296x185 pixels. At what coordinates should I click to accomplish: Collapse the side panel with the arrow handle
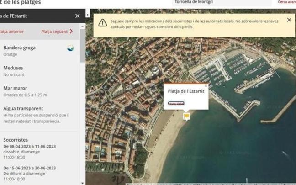[x=88, y=15]
